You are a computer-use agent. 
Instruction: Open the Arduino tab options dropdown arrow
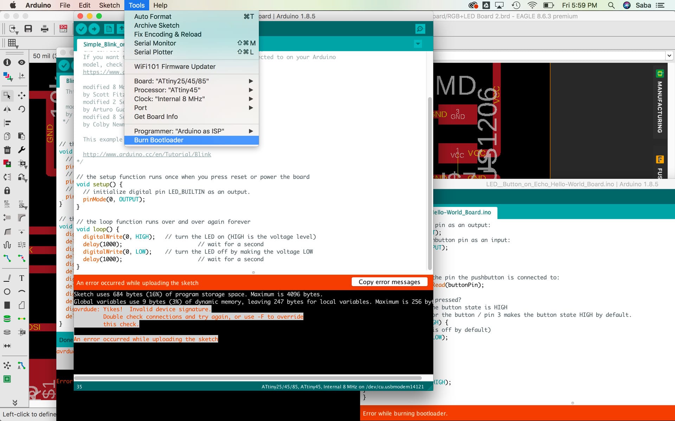[418, 44]
